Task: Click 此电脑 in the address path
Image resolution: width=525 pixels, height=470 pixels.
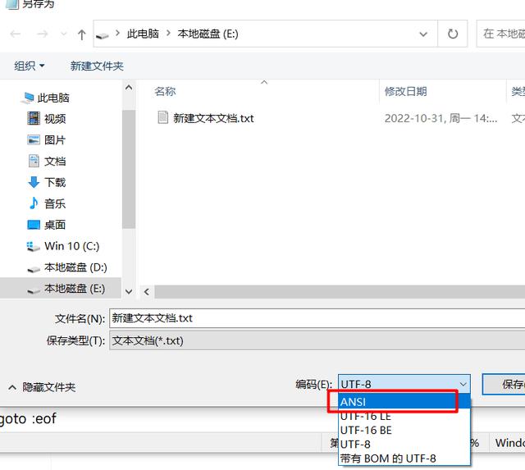Action: pos(143,34)
